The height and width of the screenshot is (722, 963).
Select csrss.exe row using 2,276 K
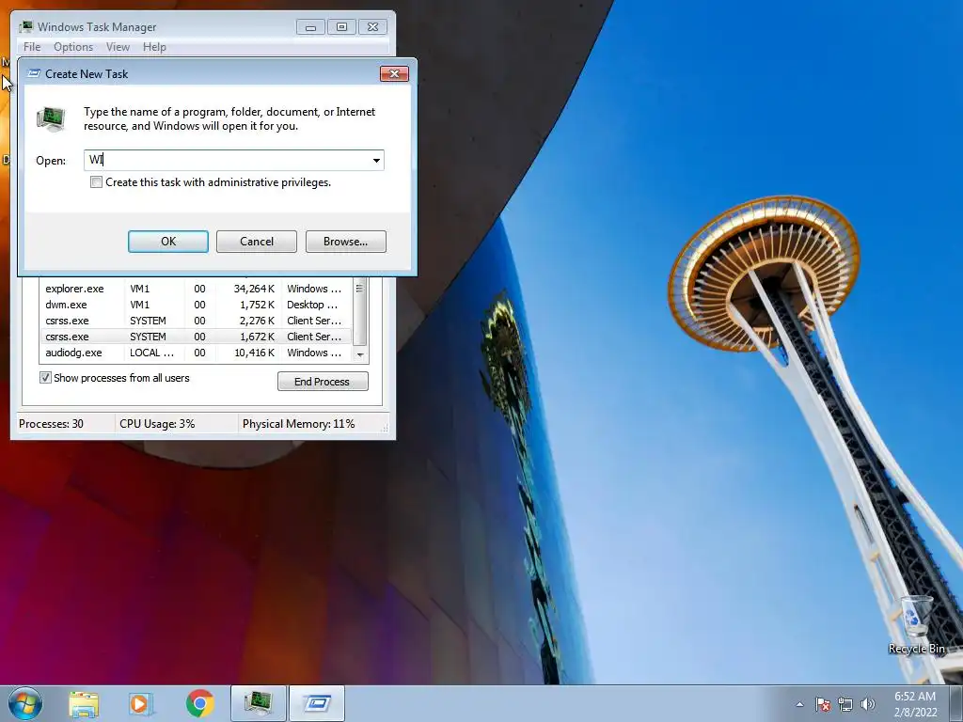[196, 321]
